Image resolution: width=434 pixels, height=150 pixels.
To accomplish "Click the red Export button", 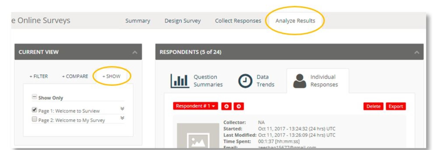I will coord(396,106).
